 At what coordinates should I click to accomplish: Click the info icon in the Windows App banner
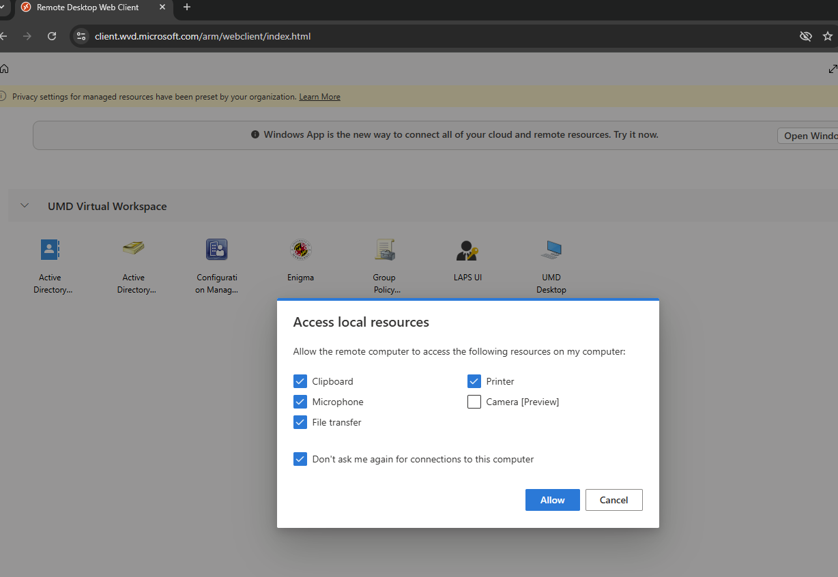pos(255,135)
